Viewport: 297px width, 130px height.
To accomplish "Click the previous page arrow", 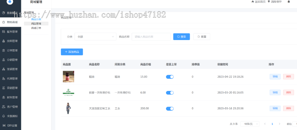I will 265,124.
